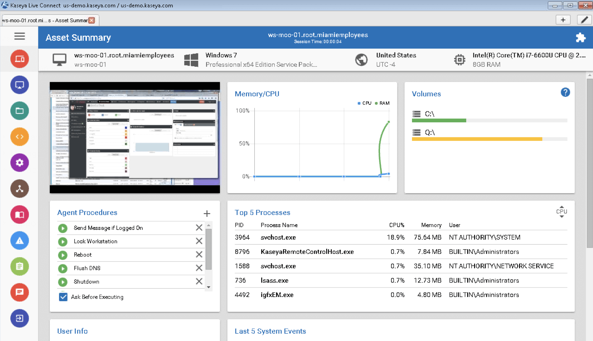Expand details for the C:\ volume
The height and width of the screenshot is (341, 593).
(x=417, y=114)
